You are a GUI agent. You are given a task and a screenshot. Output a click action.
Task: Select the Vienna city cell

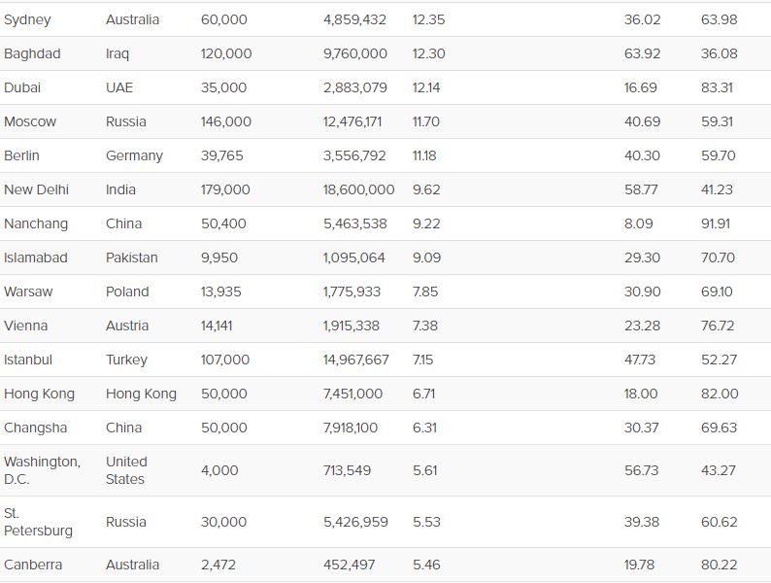point(25,326)
